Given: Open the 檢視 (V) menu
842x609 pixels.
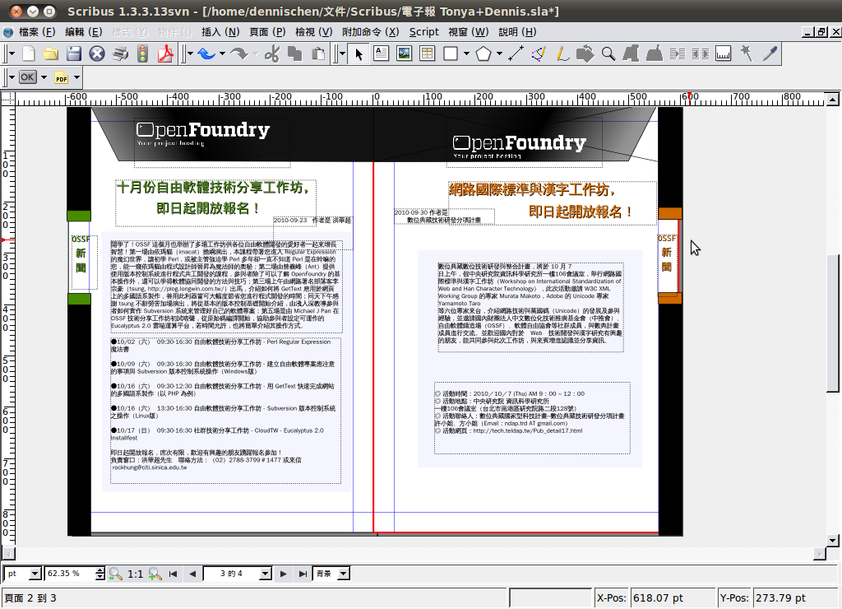Looking at the screenshot, I should [313, 32].
